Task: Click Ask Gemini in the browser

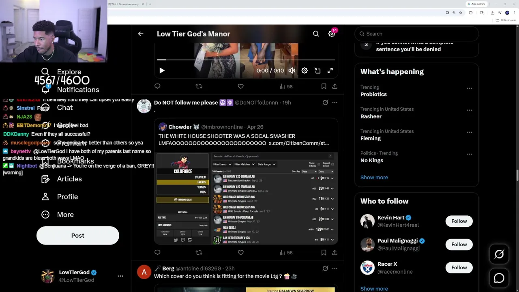Action: (477, 4)
